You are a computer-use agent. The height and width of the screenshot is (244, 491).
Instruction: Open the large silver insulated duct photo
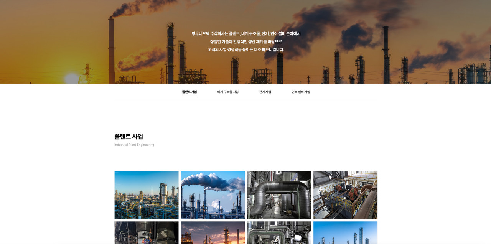point(279,195)
